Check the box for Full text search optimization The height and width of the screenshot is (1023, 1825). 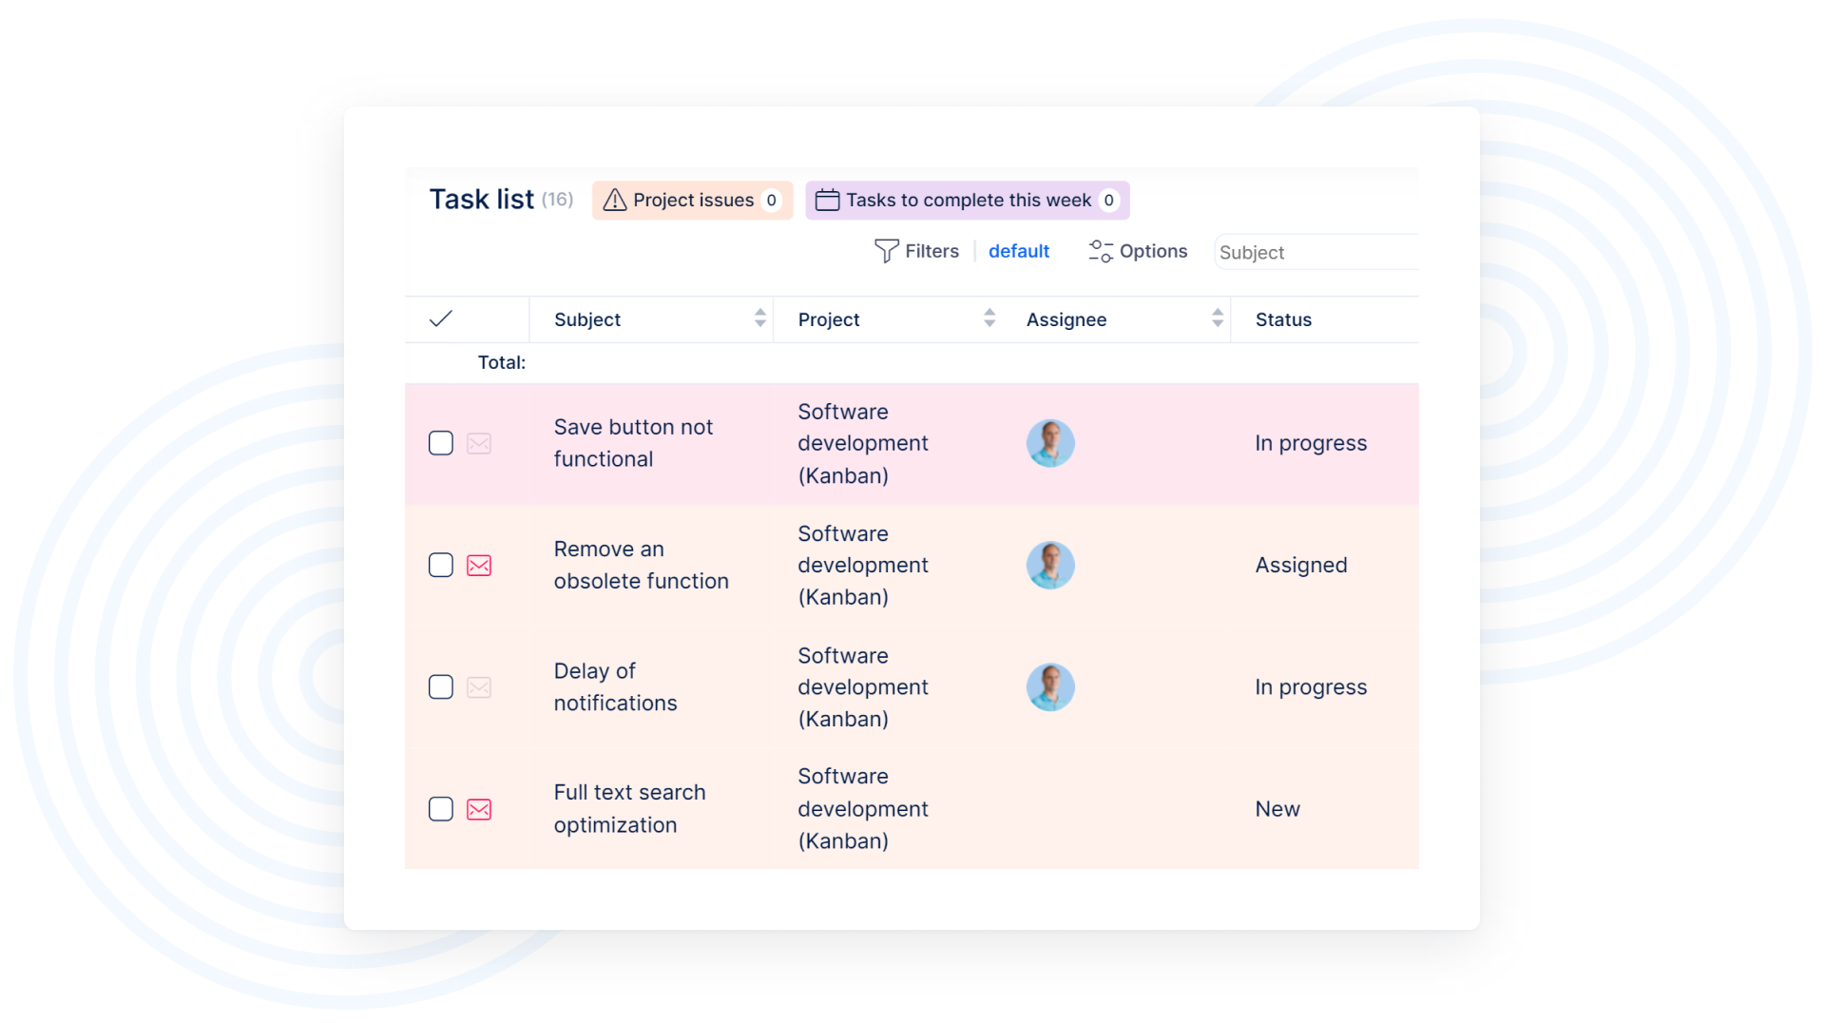click(x=441, y=809)
